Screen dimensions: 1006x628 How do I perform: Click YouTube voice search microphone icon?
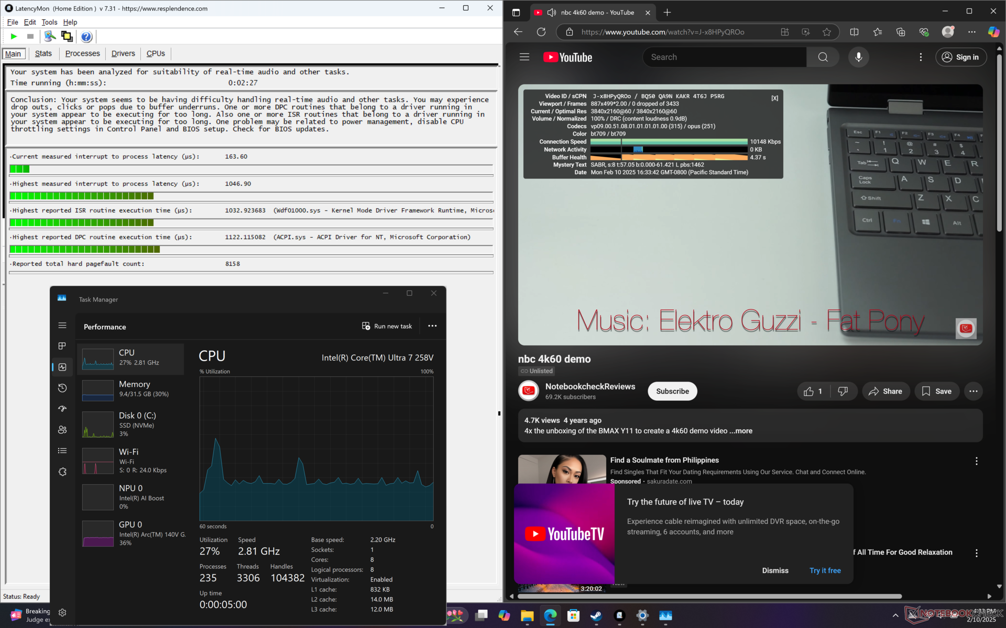(858, 57)
